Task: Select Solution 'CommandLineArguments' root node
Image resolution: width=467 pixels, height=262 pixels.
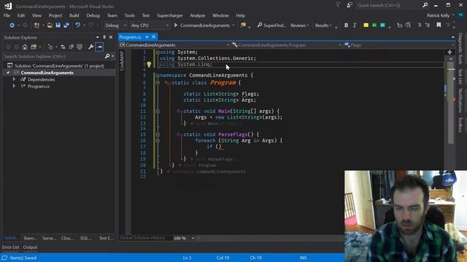Action: (x=59, y=65)
